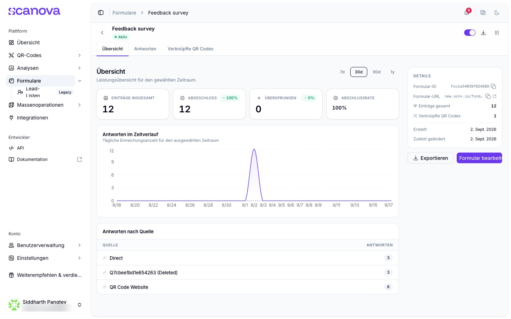Screen dimensions: 511x319
Task: Go back using the left arrow
Action: pyautogui.click(x=102, y=33)
